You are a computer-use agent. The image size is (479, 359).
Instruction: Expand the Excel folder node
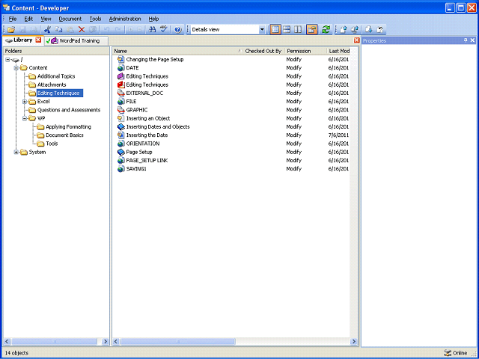pyautogui.click(x=25, y=102)
